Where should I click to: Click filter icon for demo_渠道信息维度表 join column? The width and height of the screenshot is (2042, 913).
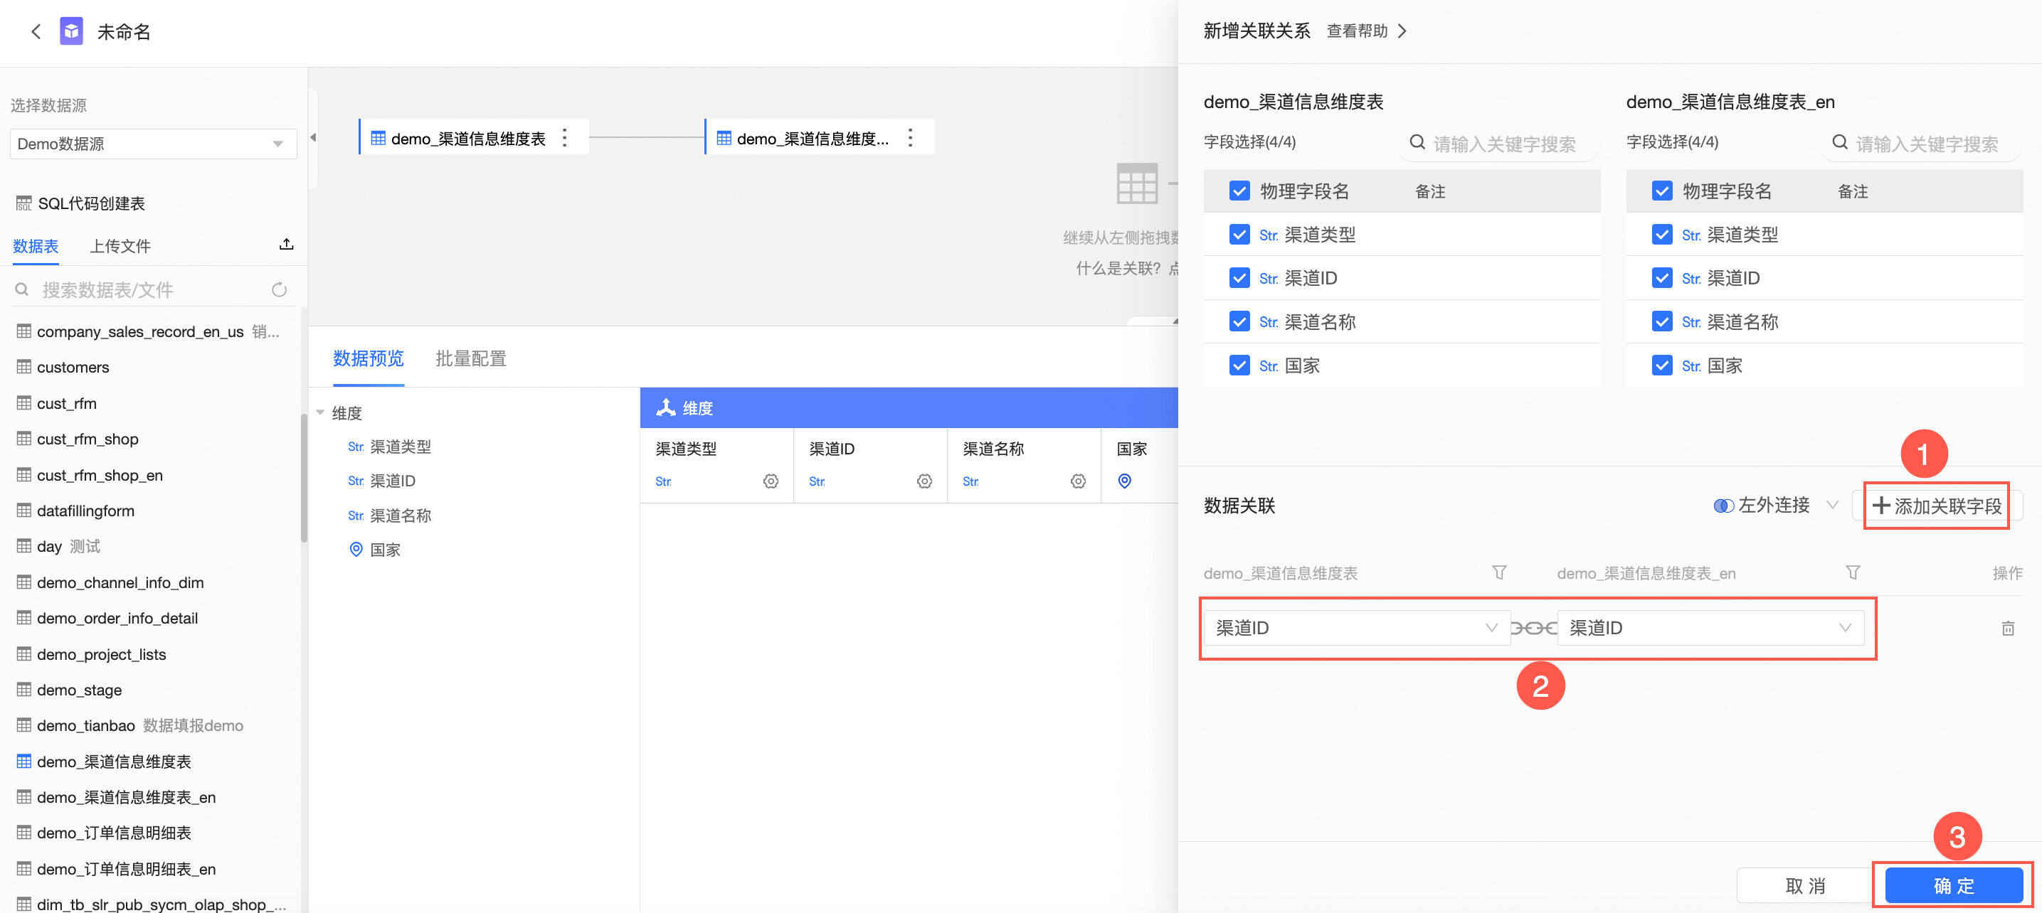click(x=1499, y=572)
